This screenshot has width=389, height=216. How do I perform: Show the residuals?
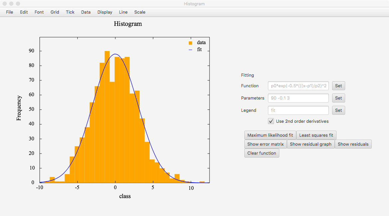(353, 144)
